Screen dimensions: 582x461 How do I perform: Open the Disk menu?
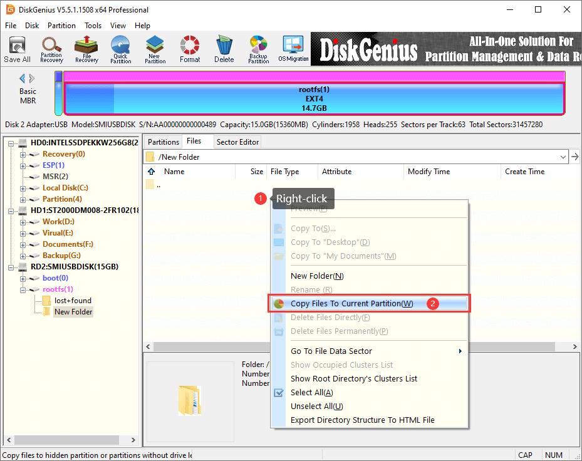32,25
